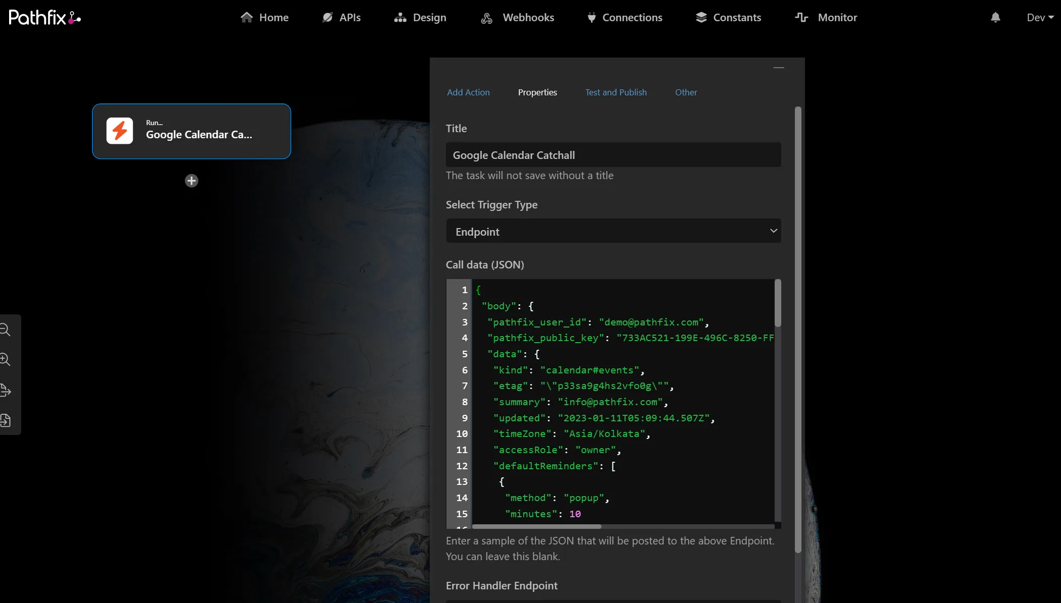
Task: Click the "updated" timestamp line
Action: (604, 418)
